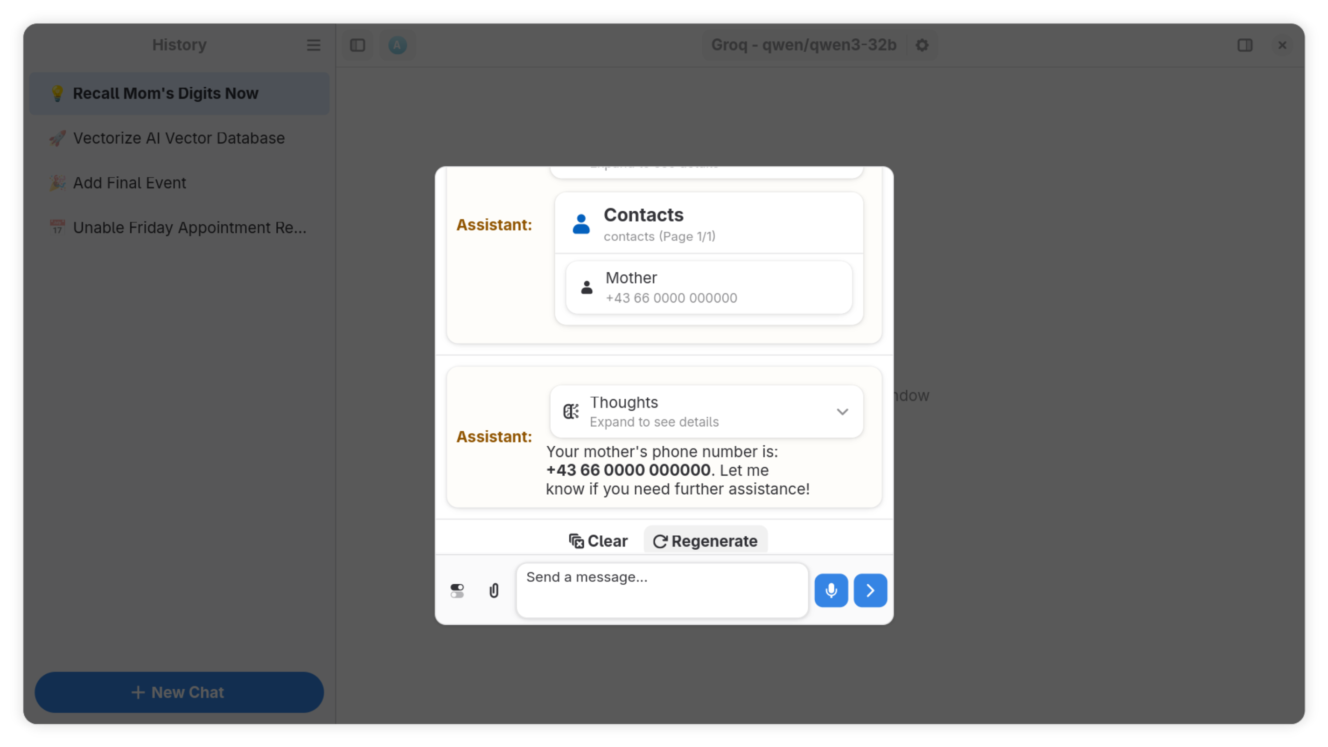Select the Mother contact card

pos(708,287)
